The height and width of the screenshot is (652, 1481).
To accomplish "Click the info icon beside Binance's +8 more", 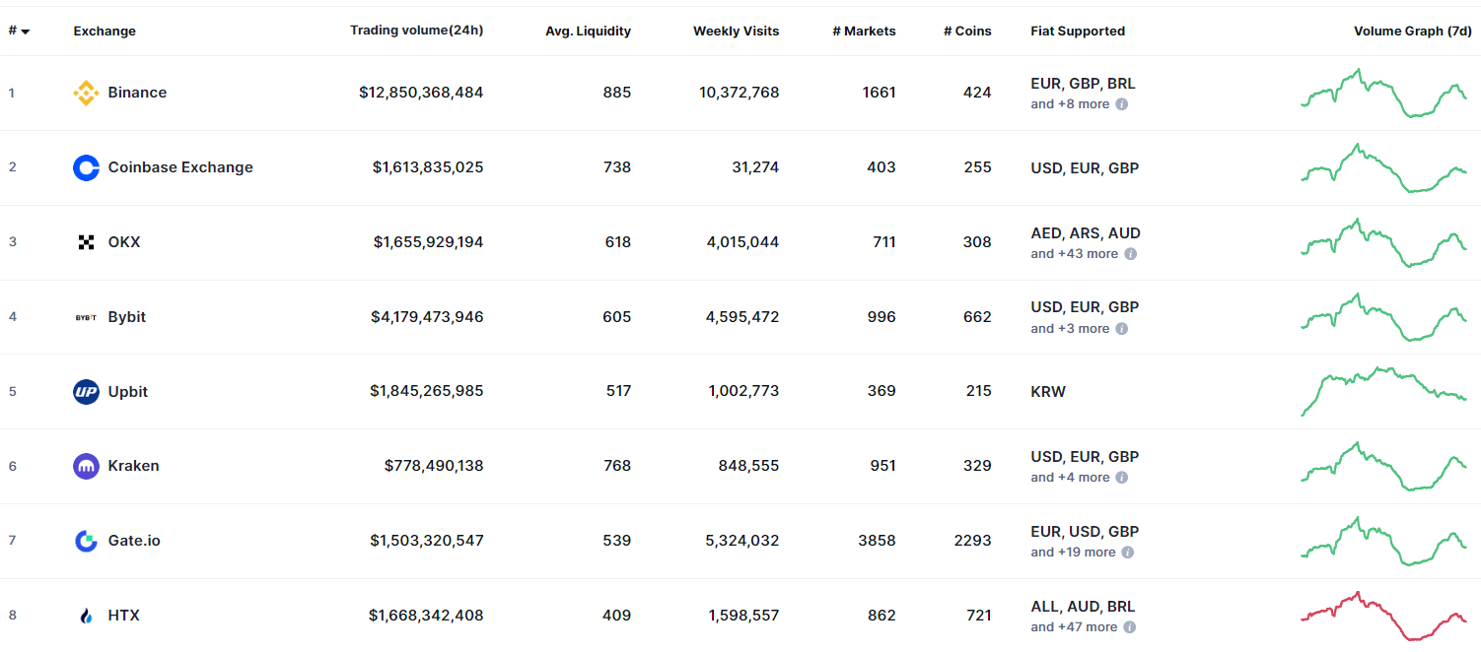I will (x=1121, y=104).
